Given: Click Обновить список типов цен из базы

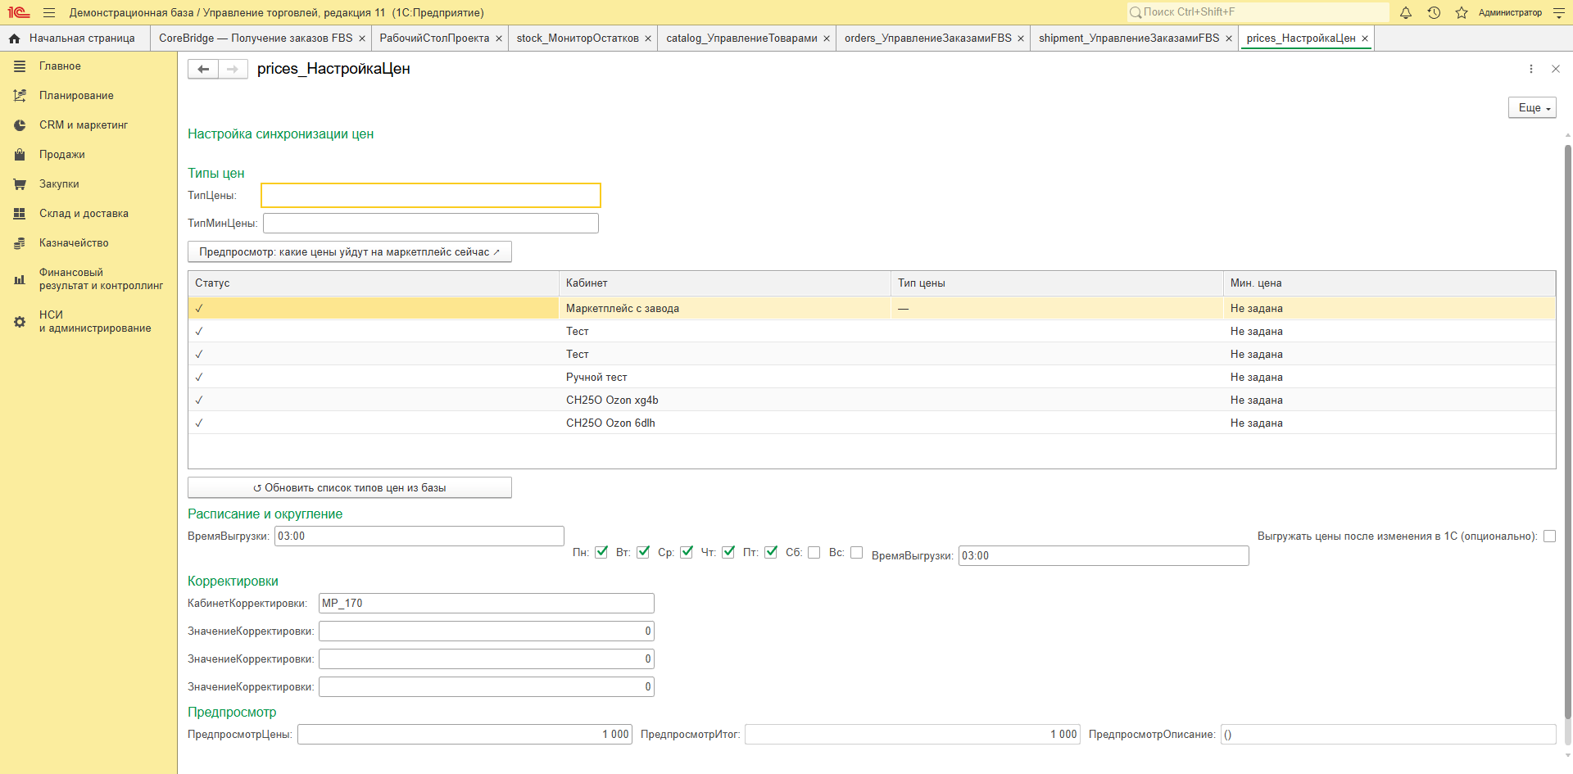Looking at the screenshot, I should [x=350, y=487].
